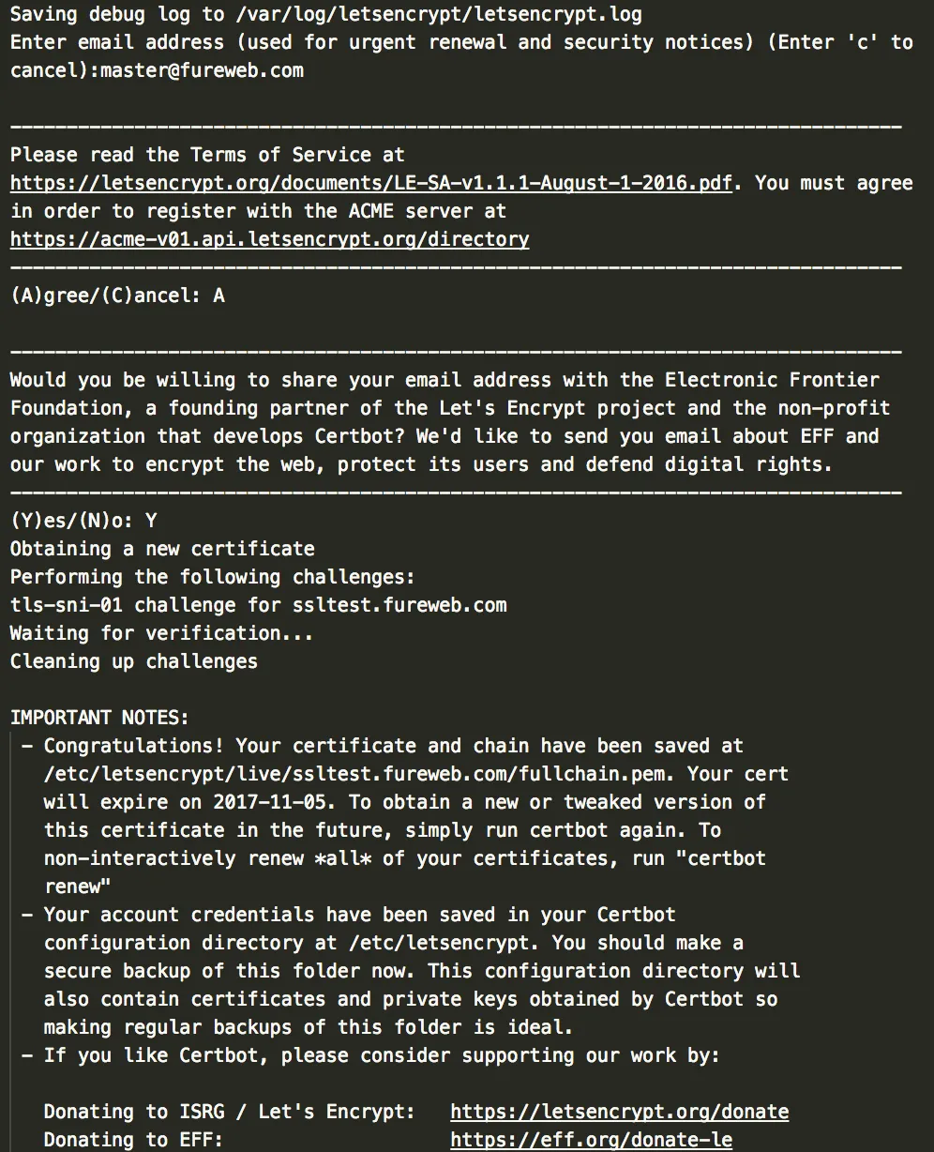Click the 'Donating to ISRG / Let's Encrypt:' label

(230, 1112)
